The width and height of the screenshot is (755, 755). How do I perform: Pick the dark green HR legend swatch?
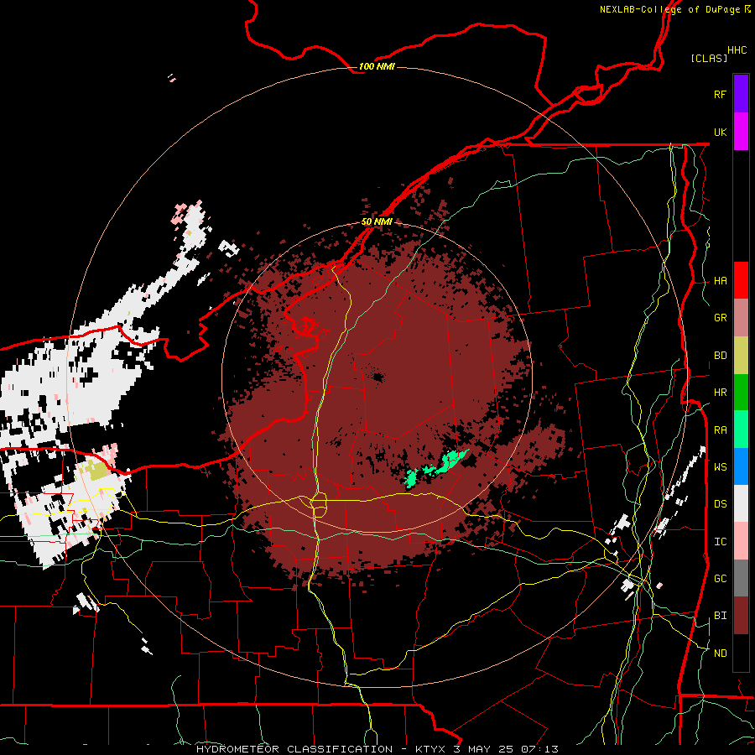pyautogui.click(x=741, y=393)
